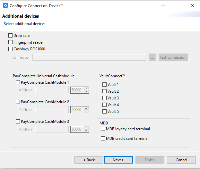This screenshot has width=200, height=169.
Task: Click CashModule 2 Address field
Action: pos(52,110)
